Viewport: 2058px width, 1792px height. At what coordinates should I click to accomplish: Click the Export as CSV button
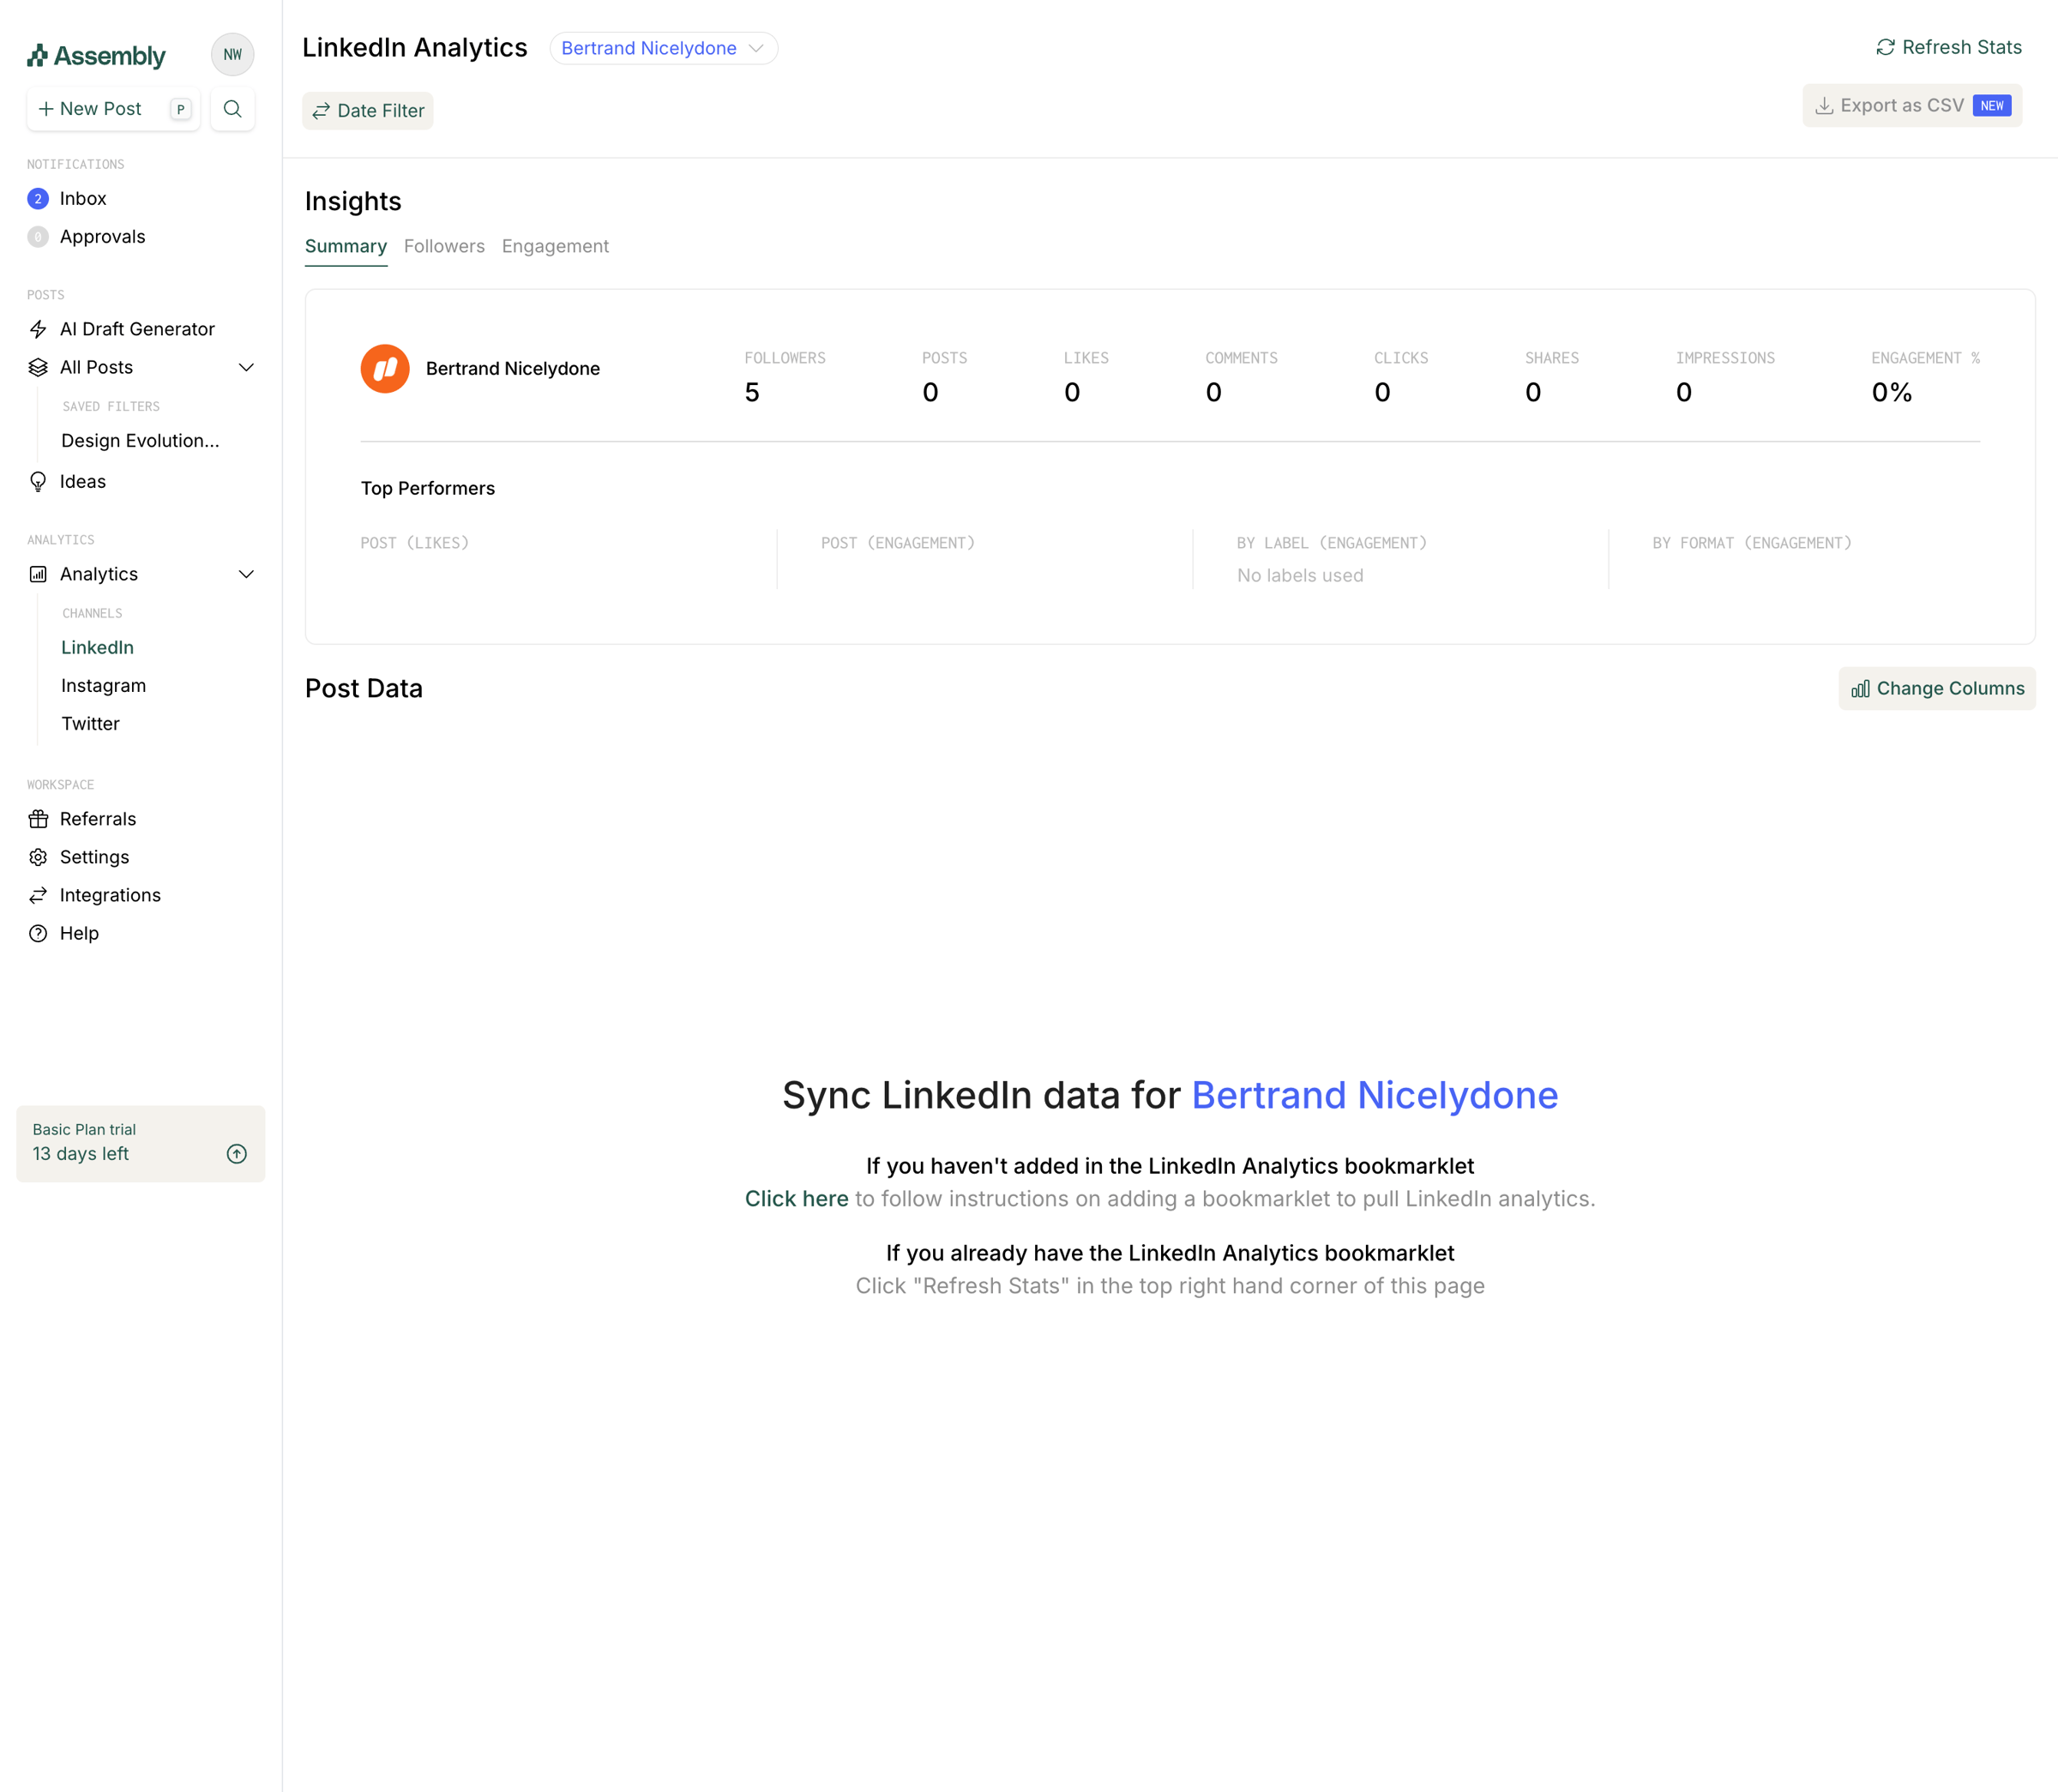click(x=1912, y=106)
